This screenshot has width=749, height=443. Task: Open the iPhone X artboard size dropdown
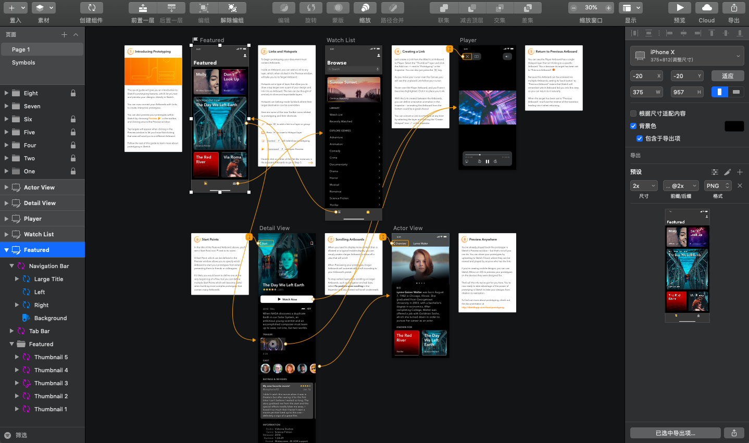click(x=687, y=56)
